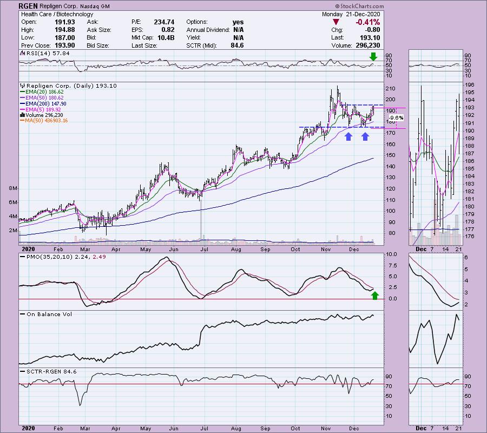
Task: Select the -0.41% percent change
Action: [368, 22]
